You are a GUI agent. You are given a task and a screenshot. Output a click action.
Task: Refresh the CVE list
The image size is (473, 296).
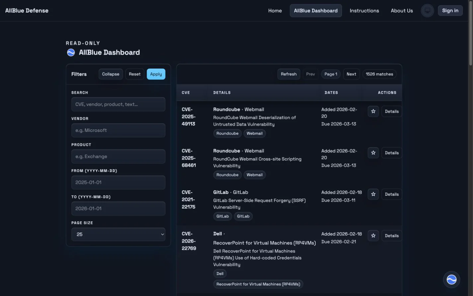[289, 74]
